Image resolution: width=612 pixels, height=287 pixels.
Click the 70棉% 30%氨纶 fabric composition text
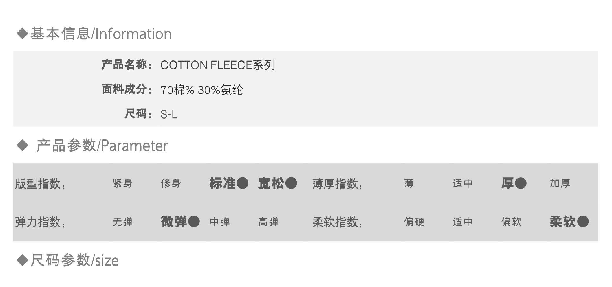coord(201,90)
